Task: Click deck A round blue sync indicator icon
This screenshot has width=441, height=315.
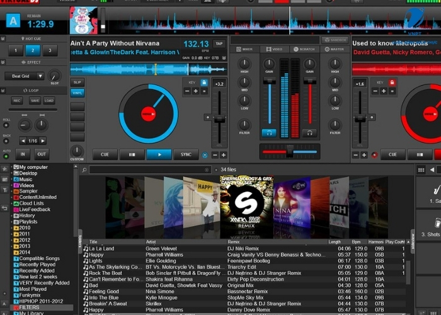Action: tap(205, 155)
